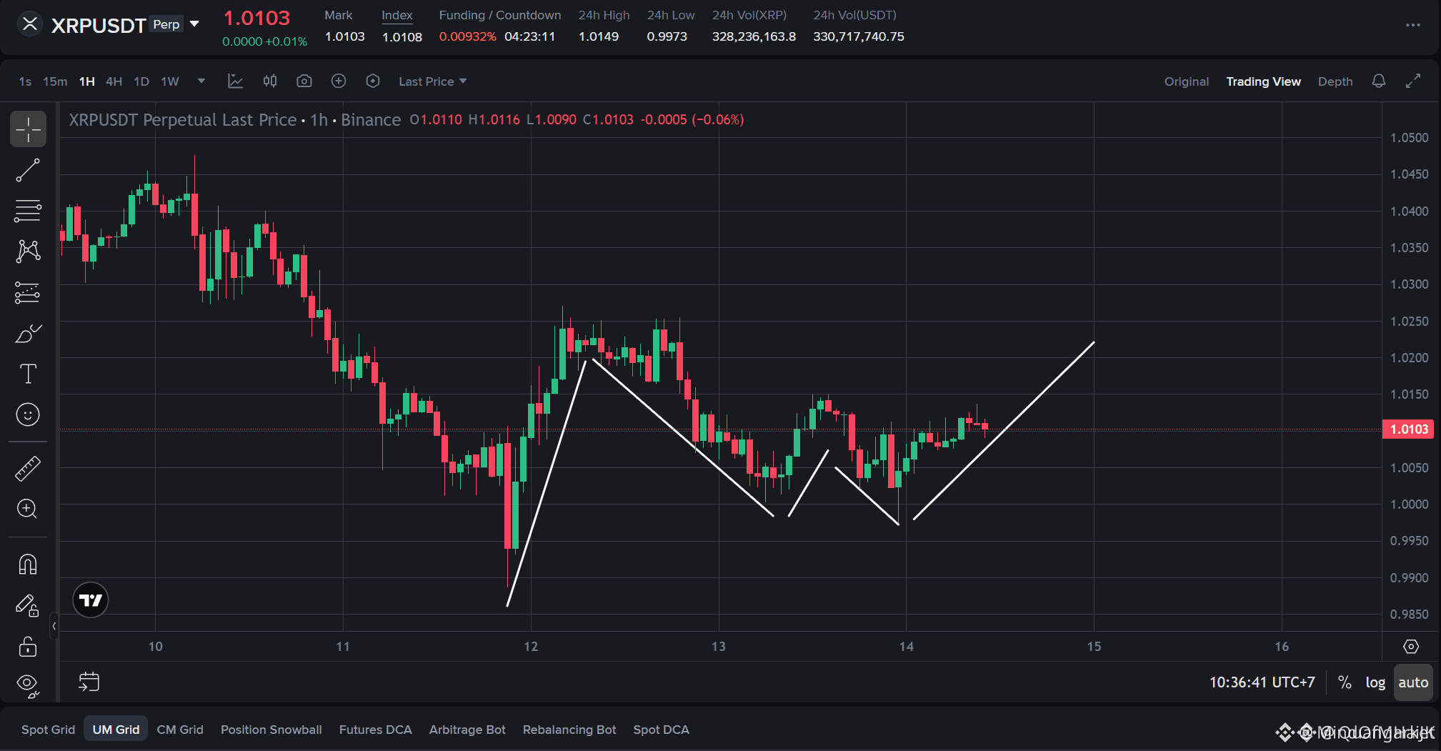Click the 24h Vol(USDT) value 330,717,740.75

[859, 36]
